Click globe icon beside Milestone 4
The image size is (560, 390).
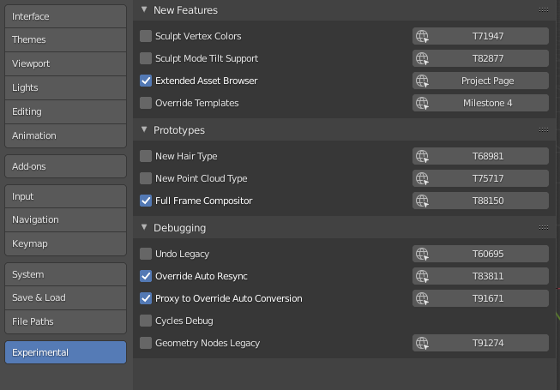[x=421, y=103]
